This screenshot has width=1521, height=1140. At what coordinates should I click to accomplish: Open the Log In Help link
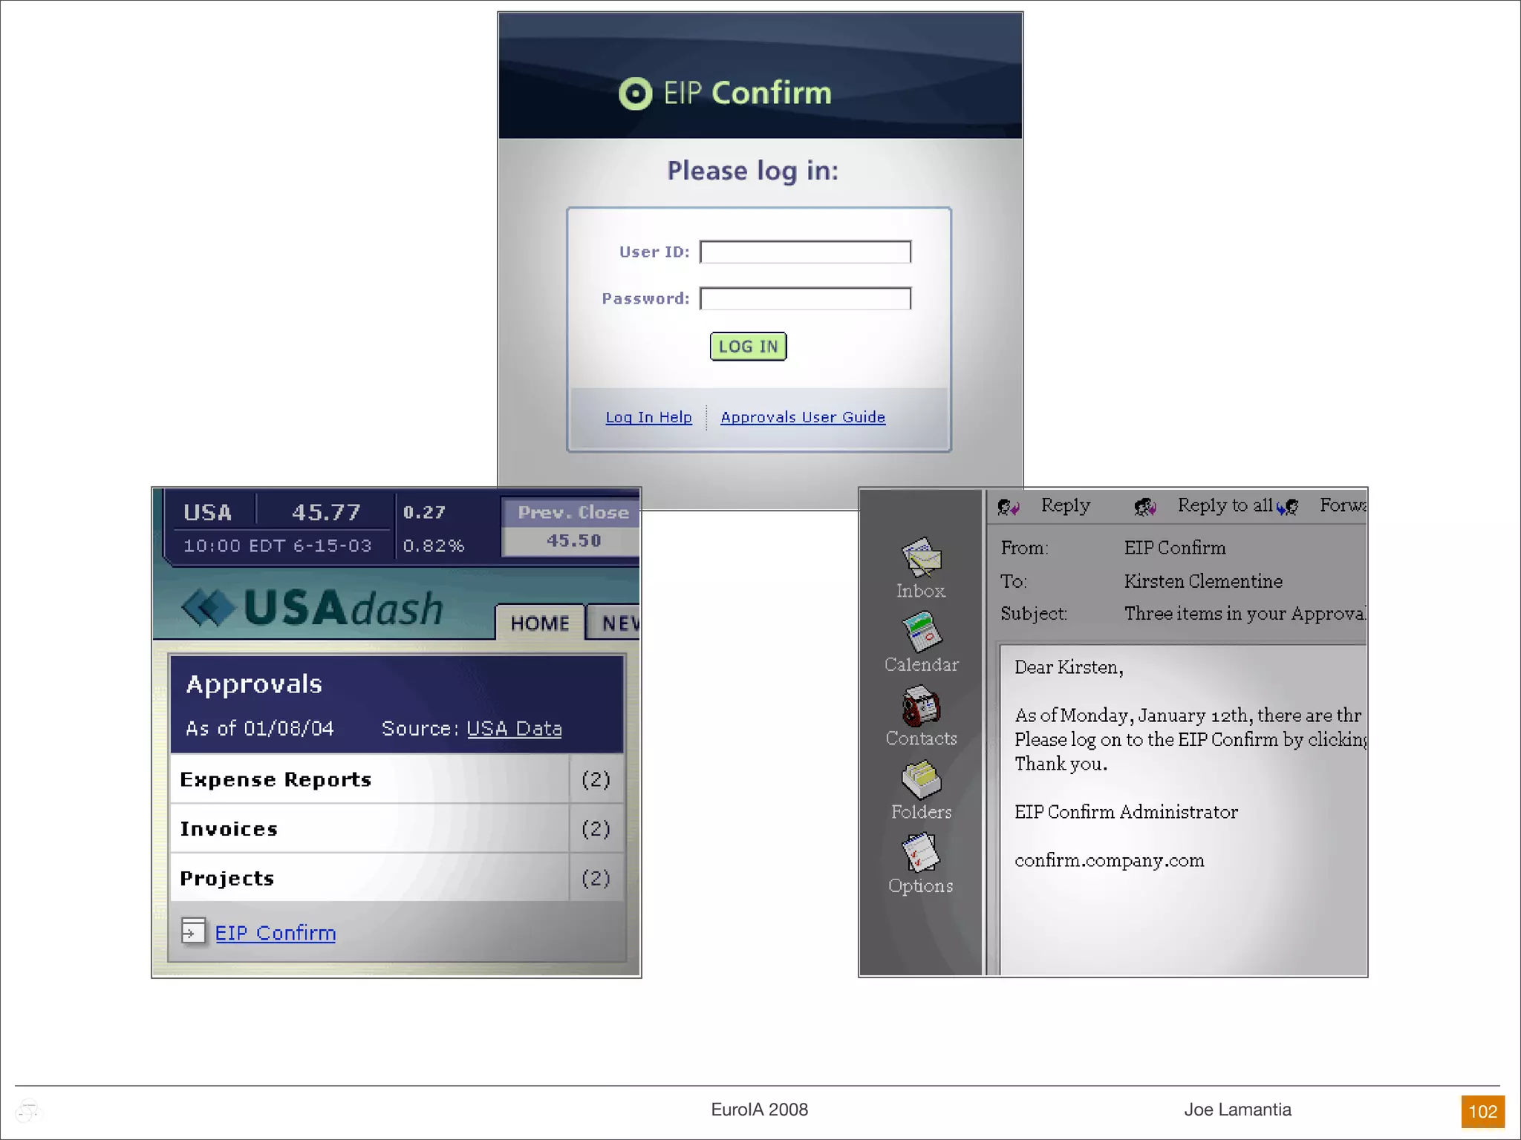[648, 417]
